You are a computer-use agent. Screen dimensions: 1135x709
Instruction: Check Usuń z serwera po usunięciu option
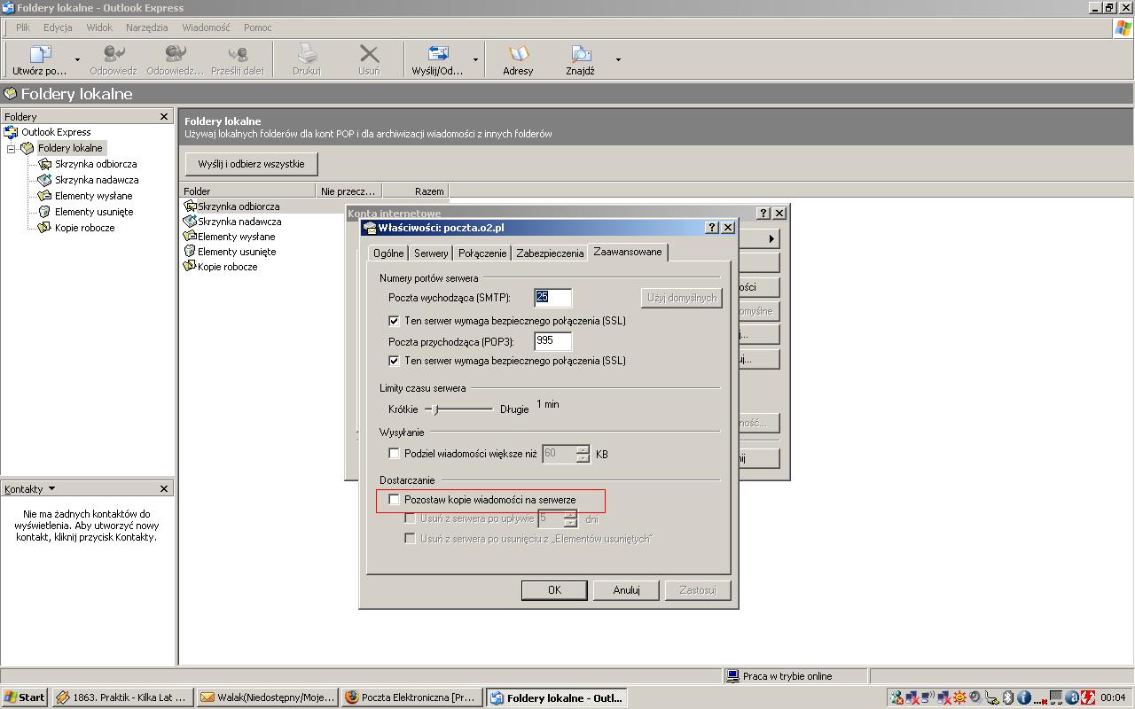tap(411, 539)
